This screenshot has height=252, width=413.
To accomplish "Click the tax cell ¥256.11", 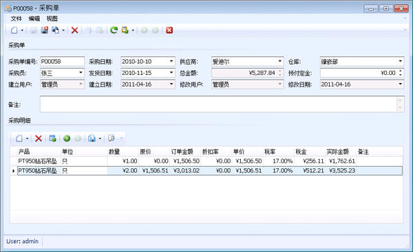I will pos(310,161).
